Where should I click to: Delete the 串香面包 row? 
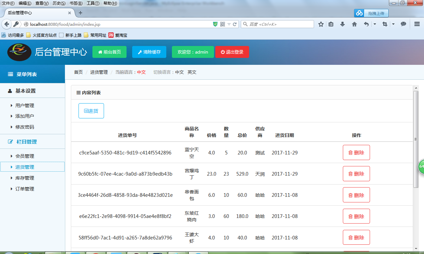pos(356,195)
